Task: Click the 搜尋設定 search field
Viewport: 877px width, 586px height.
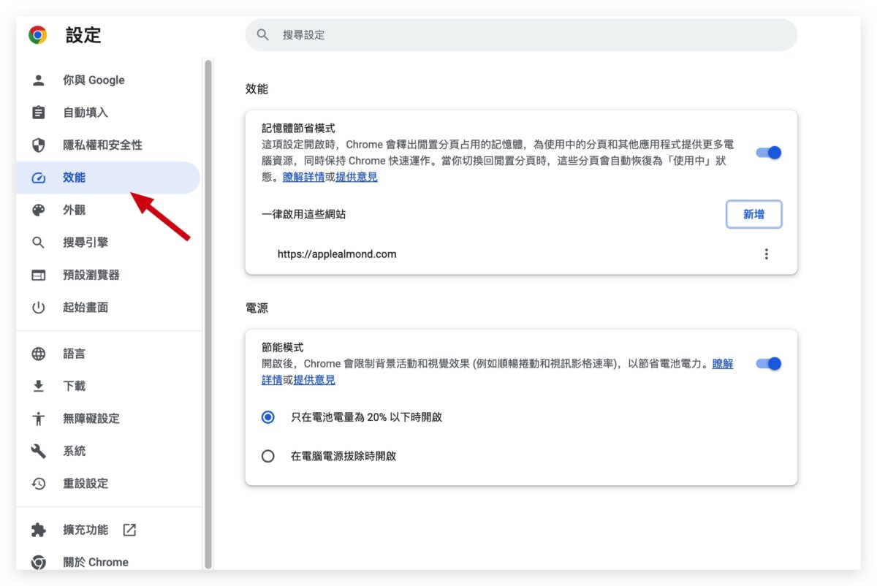Action: click(x=521, y=35)
